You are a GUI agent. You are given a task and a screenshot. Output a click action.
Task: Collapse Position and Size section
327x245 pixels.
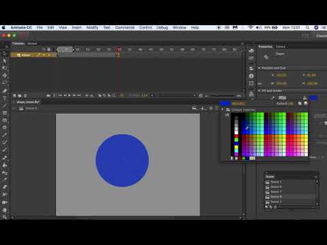pyautogui.click(x=259, y=68)
